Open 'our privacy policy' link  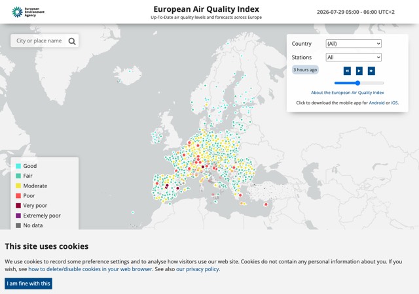(198, 269)
